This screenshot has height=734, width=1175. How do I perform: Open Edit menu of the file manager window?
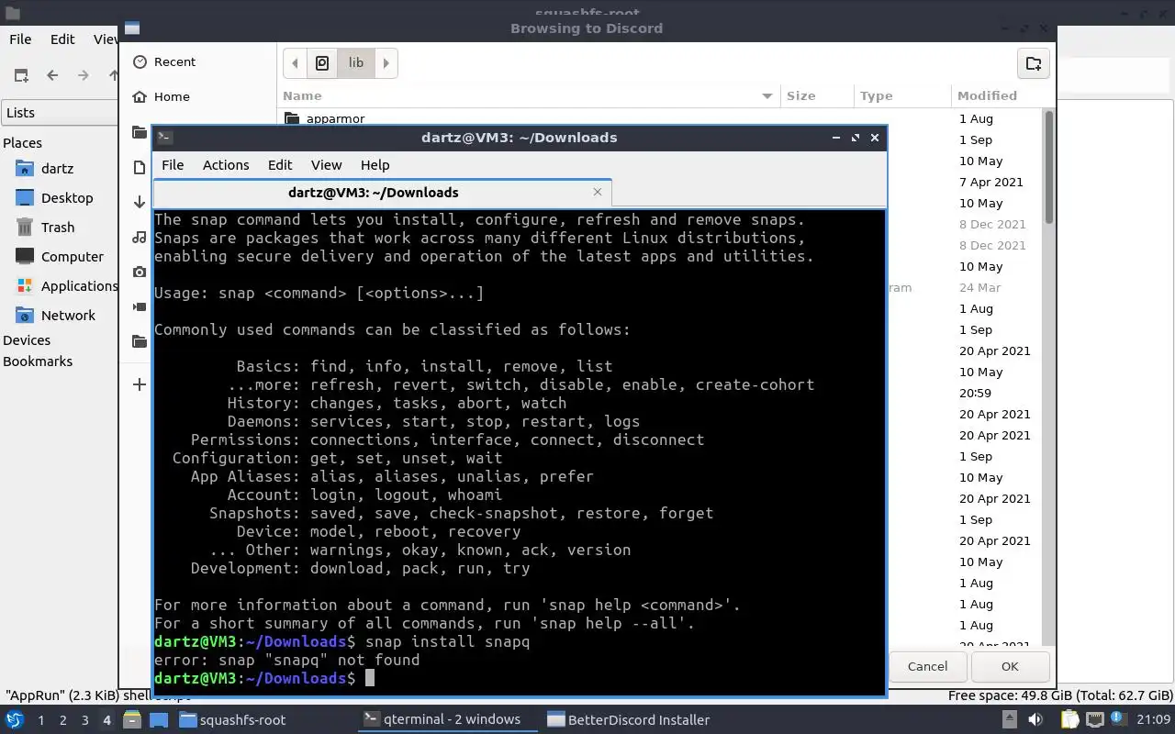tap(62, 39)
